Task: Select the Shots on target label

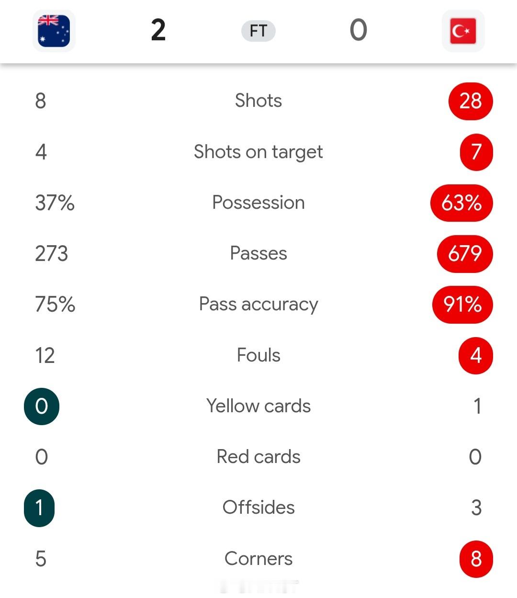Action: (x=258, y=152)
